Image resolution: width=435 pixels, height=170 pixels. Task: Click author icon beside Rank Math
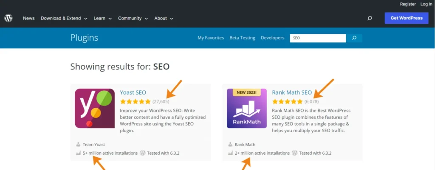[230, 145]
